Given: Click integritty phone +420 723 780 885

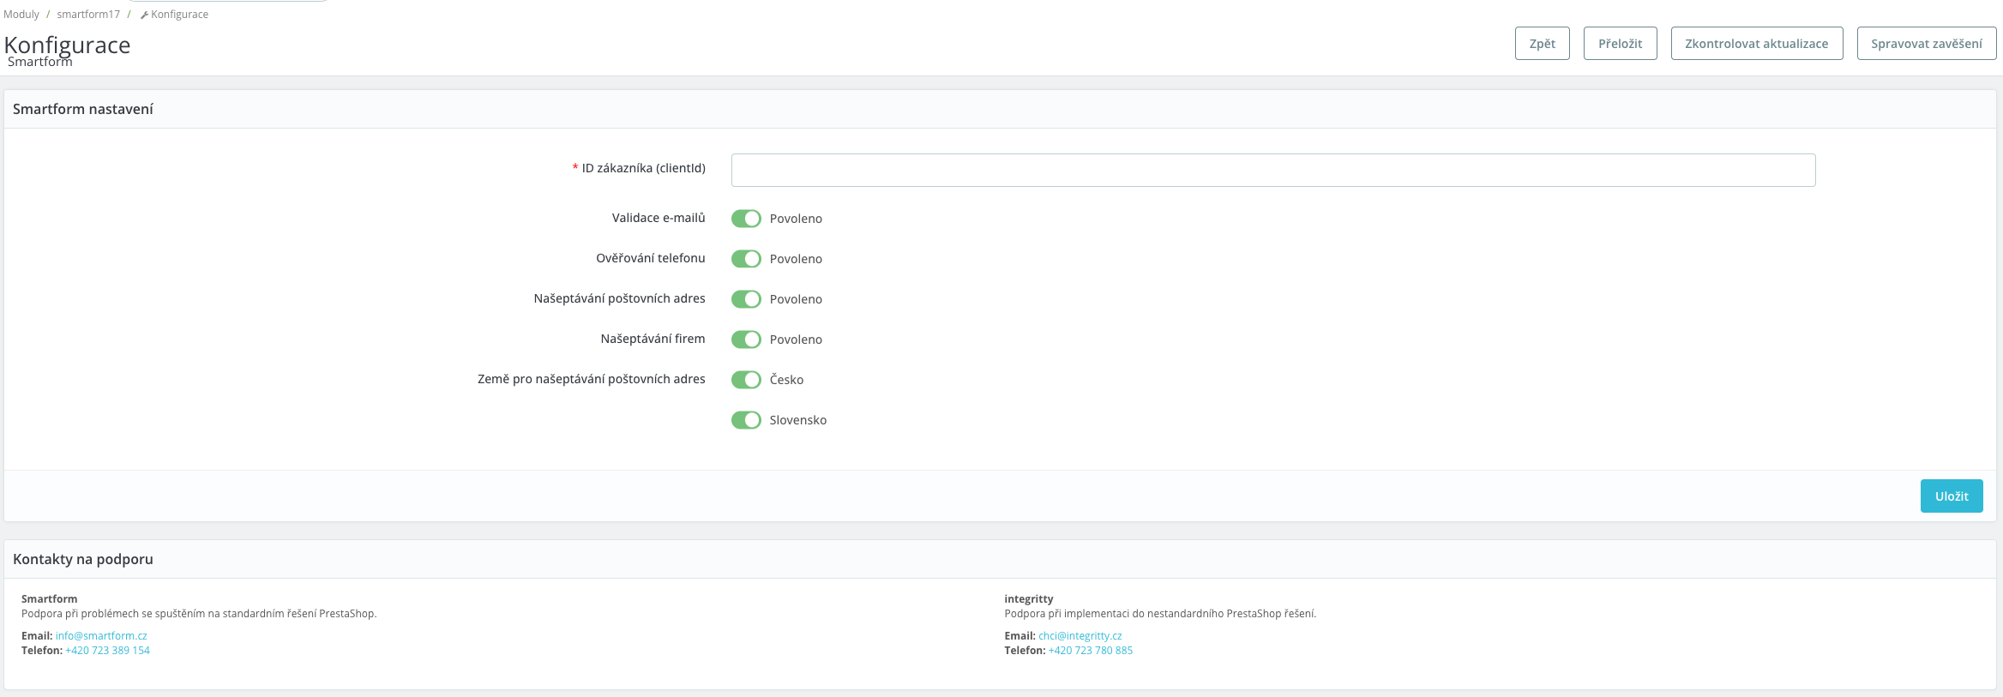Looking at the screenshot, I should tap(1090, 651).
